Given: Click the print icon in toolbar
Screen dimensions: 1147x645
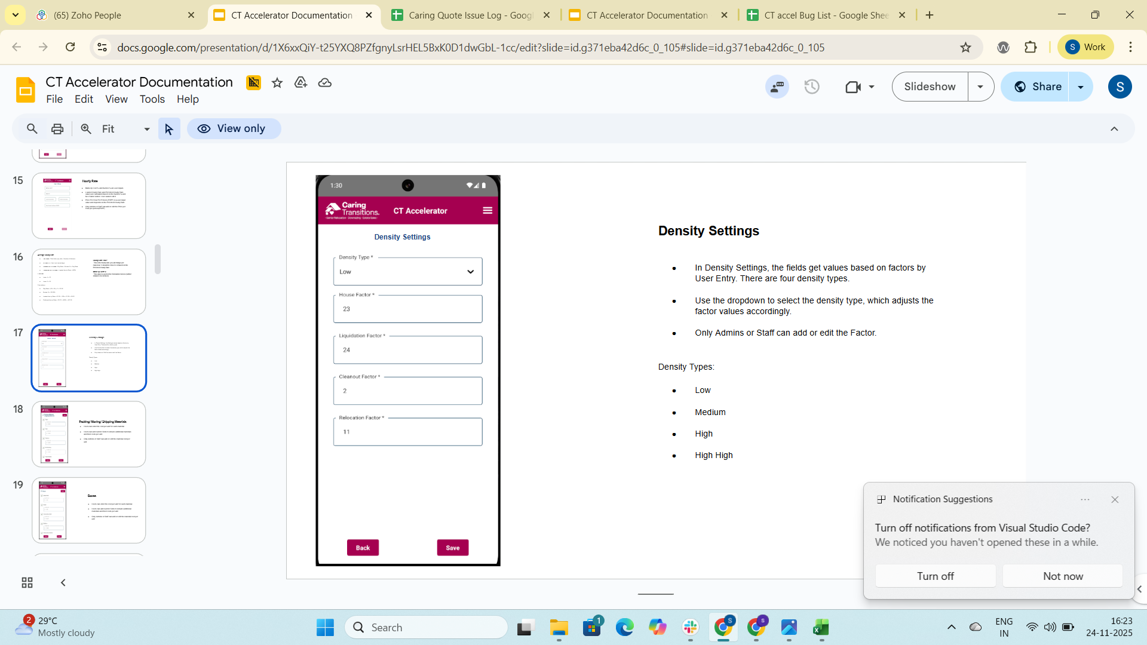Looking at the screenshot, I should [x=57, y=128].
